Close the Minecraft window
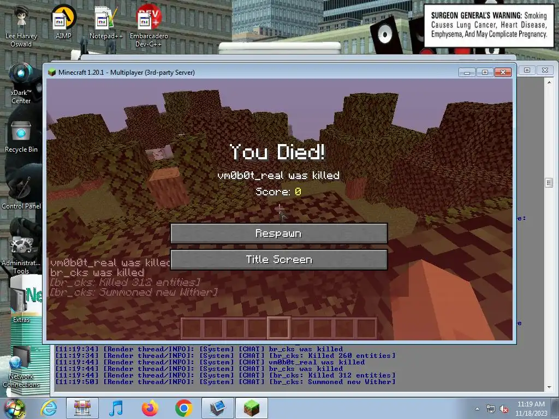This screenshot has width=559, height=419. (x=503, y=73)
